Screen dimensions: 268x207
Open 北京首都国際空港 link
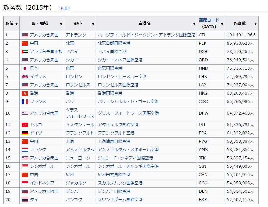coord(114,43)
